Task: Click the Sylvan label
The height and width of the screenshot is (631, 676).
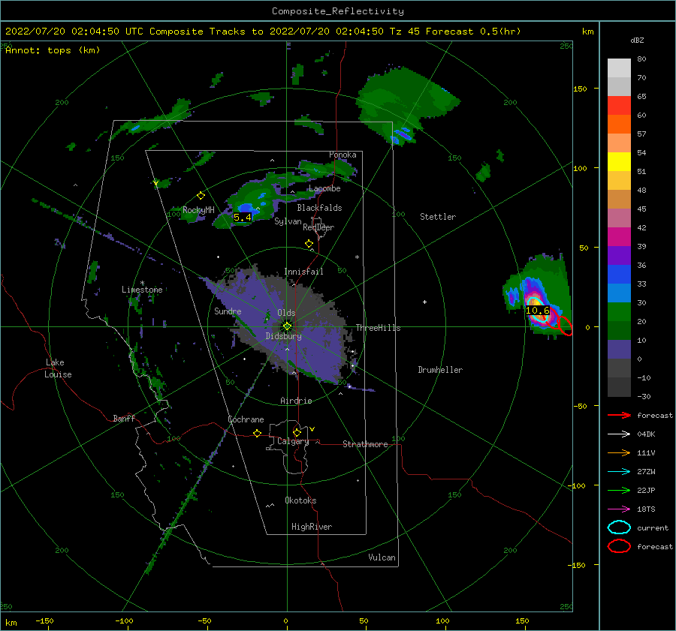Action: (288, 221)
